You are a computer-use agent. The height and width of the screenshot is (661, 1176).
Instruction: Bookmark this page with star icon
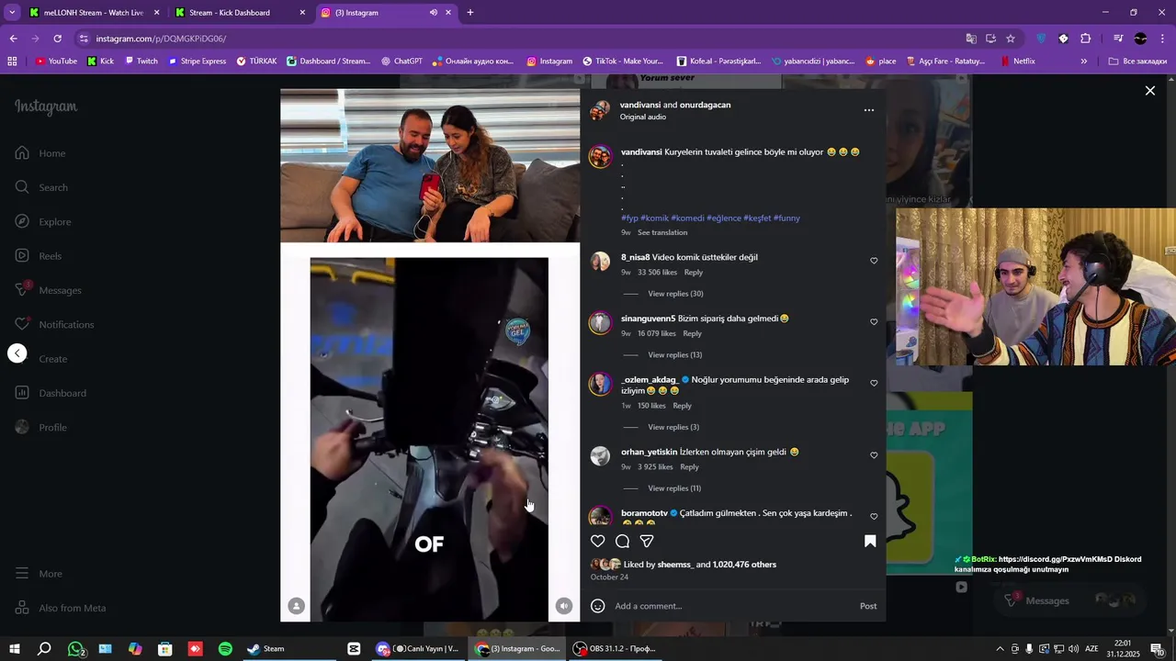point(1011,39)
